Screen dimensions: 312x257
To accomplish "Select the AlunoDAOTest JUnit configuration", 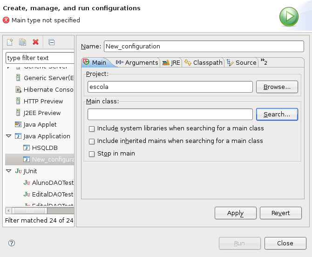I will pyautogui.click(x=52, y=183).
